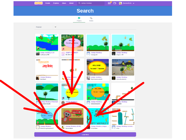The image size is (186, 140).
Task: Open the yellow 'WELL DONE!' beach thumbnail
Action: click(98, 67)
